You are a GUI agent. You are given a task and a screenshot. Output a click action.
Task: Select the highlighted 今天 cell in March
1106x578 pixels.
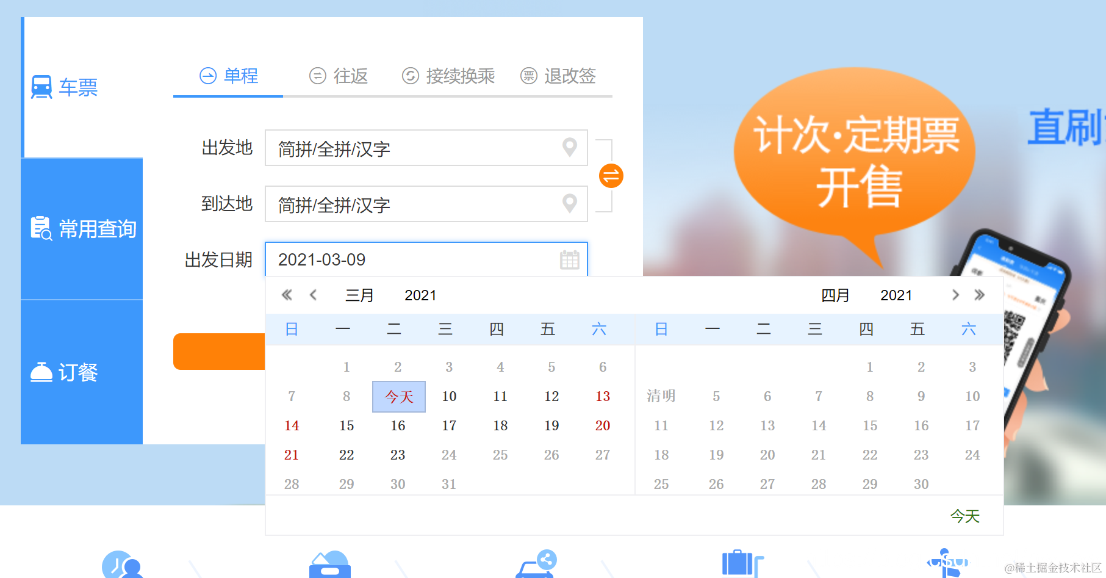click(398, 396)
